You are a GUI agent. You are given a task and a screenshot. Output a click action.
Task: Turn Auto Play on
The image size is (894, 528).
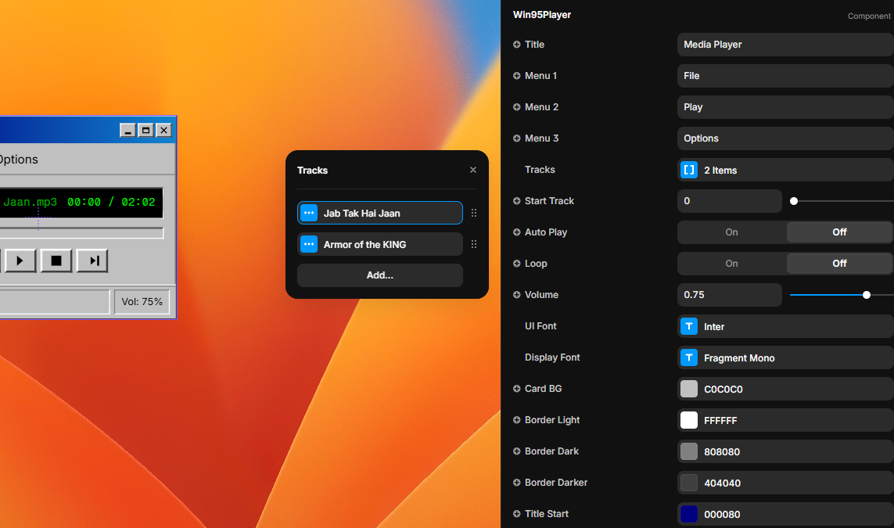pos(731,232)
